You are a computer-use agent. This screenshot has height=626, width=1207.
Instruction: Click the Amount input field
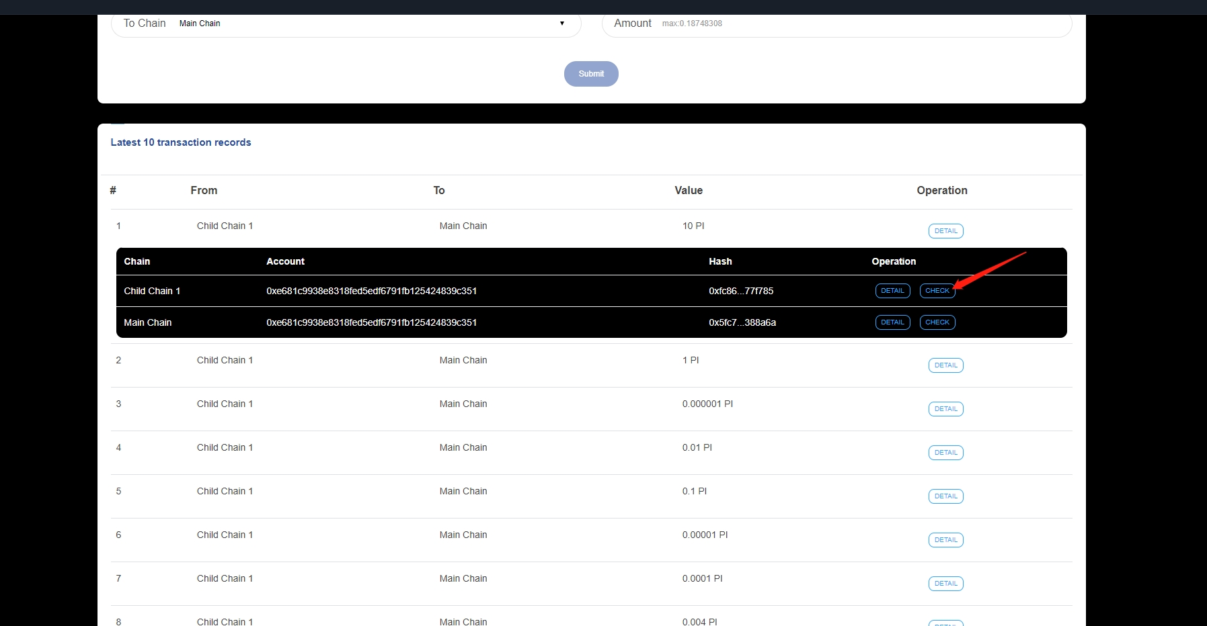[x=861, y=24]
